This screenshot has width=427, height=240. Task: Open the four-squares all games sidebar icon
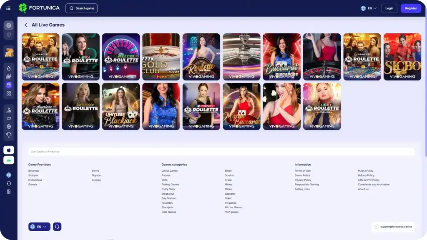pyautogui.click(x=9, y=94)
